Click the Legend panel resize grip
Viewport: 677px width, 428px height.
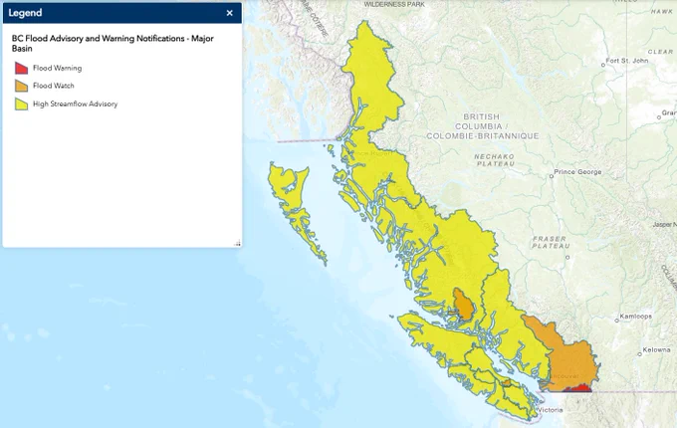238,243
